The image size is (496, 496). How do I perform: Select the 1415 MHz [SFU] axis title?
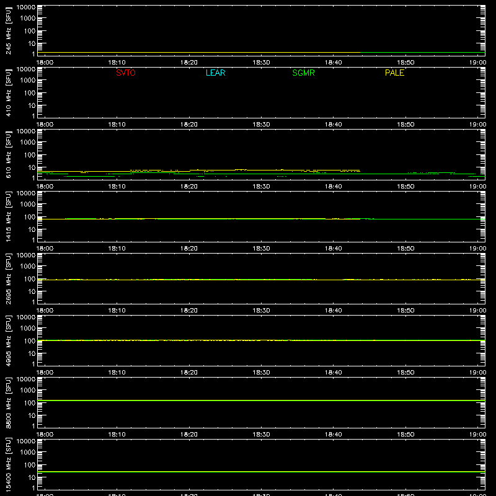(x=9, y=216)
